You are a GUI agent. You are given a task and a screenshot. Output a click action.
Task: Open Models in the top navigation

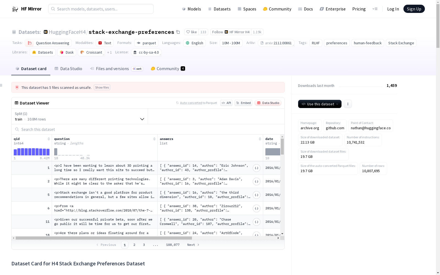191,9
